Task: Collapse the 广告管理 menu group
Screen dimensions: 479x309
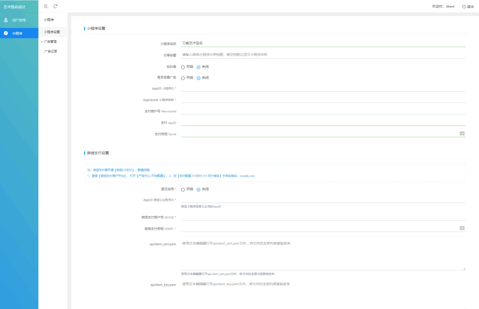Action: tap(50, 42)
